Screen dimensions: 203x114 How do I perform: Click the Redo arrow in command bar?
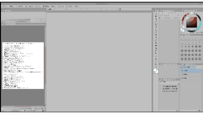[59, 9]
